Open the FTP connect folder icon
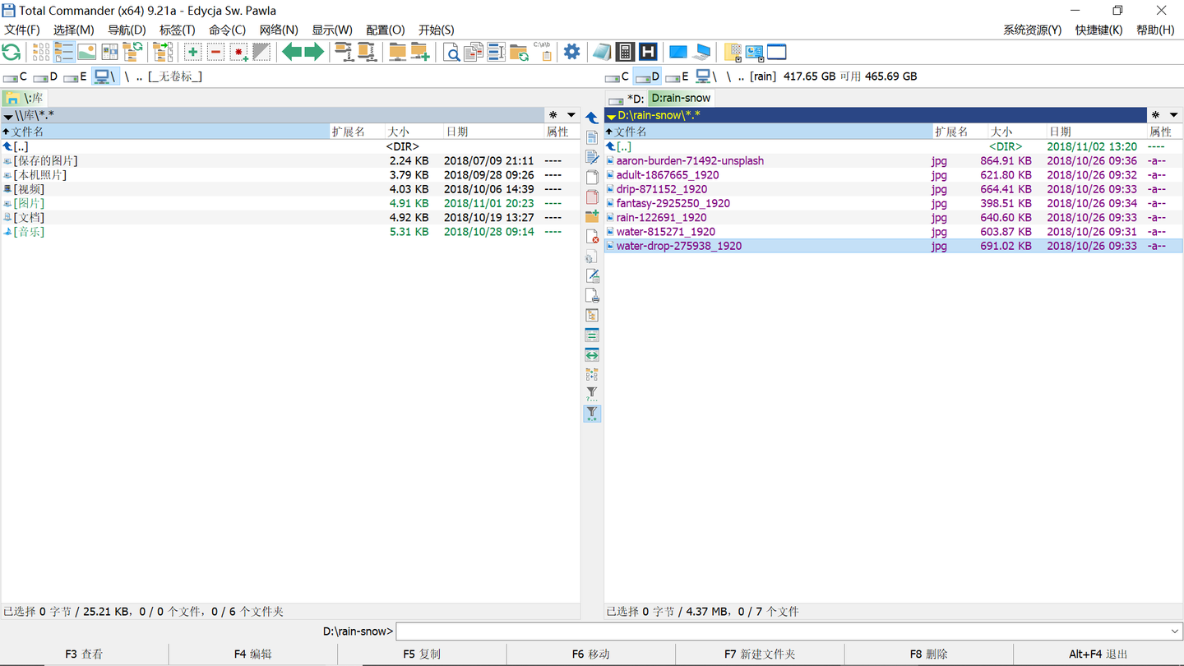Viewport: 1184px width, 666px height. pos(397,53)
